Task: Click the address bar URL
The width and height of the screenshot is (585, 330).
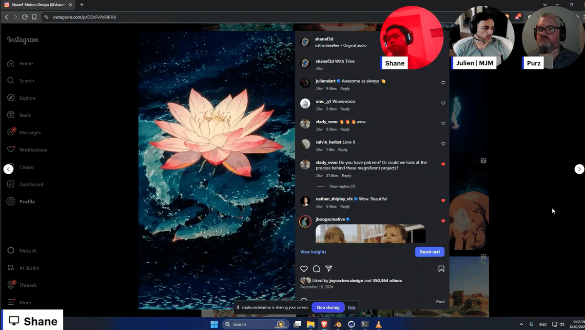Action: [84, 17]
